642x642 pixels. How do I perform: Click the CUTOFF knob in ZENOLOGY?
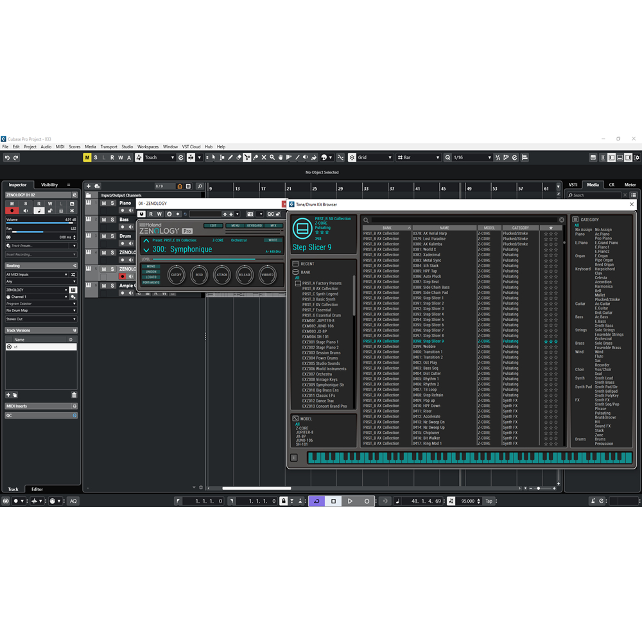coord(177,275)
